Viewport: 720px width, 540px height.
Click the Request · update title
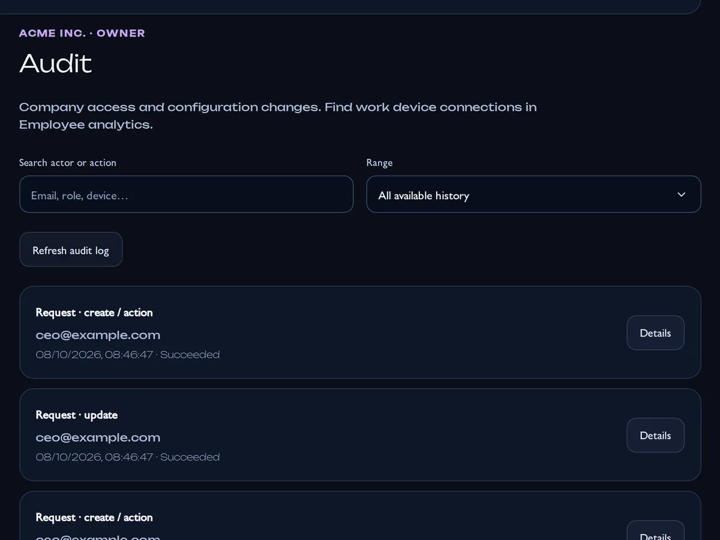pyautogui.click(x=77, y=415)
